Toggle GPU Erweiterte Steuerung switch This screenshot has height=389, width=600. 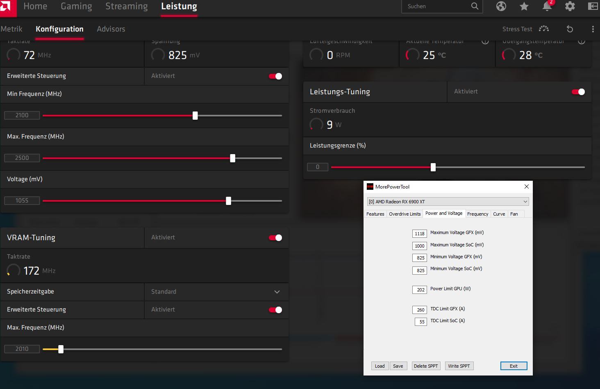point(275,76)
